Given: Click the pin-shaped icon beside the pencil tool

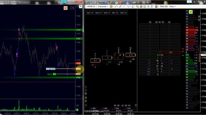Looking at the screenshot, I should coord(120,6).
